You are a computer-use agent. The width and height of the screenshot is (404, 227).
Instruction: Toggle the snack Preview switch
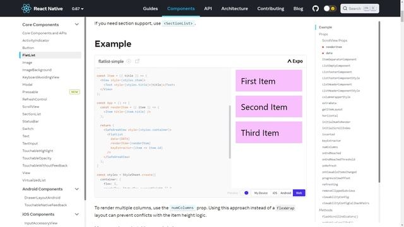[244, 193]
